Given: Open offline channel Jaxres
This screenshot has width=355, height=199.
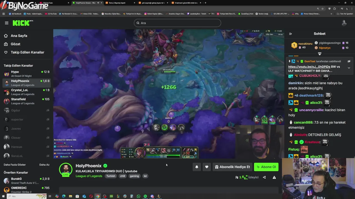Looking at the screenshot, I should click(27, 129).
